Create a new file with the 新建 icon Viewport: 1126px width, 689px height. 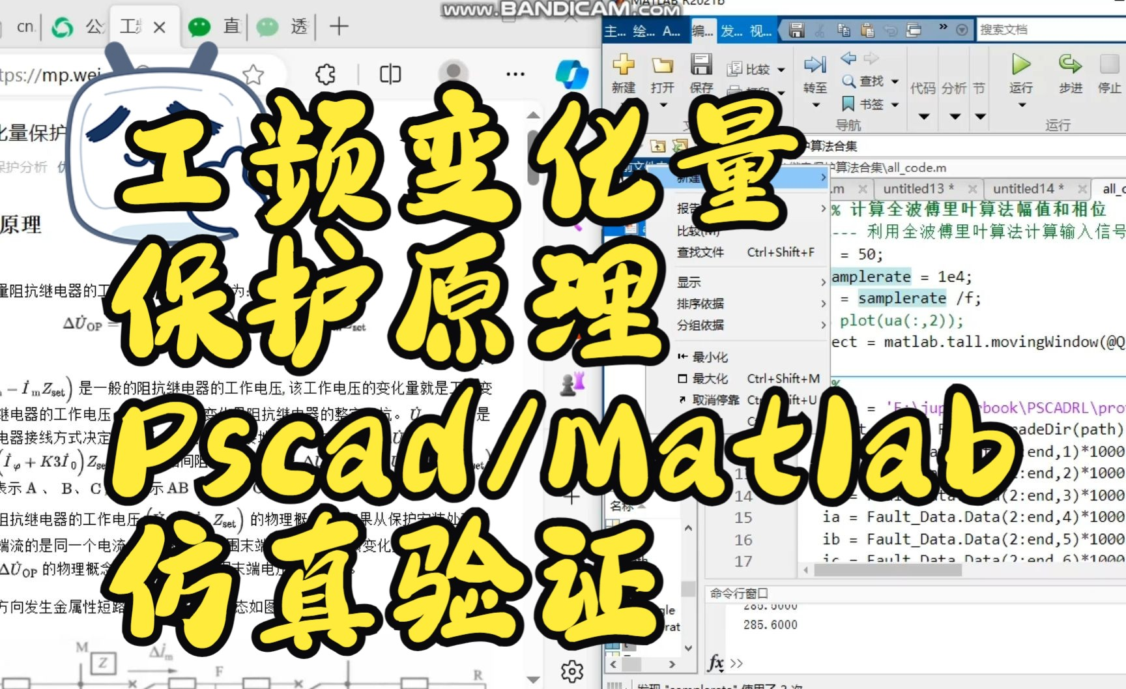(623, 65)
